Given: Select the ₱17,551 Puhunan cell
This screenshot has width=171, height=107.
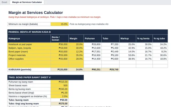Looking at the screenshot, I should pyautogui.click(x=93, y=52).
